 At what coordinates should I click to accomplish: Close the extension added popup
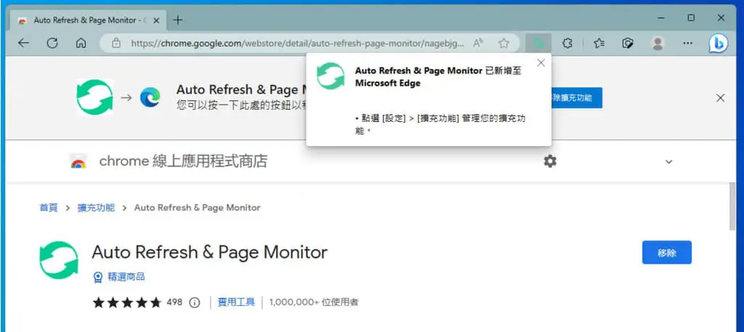(541, 63)
